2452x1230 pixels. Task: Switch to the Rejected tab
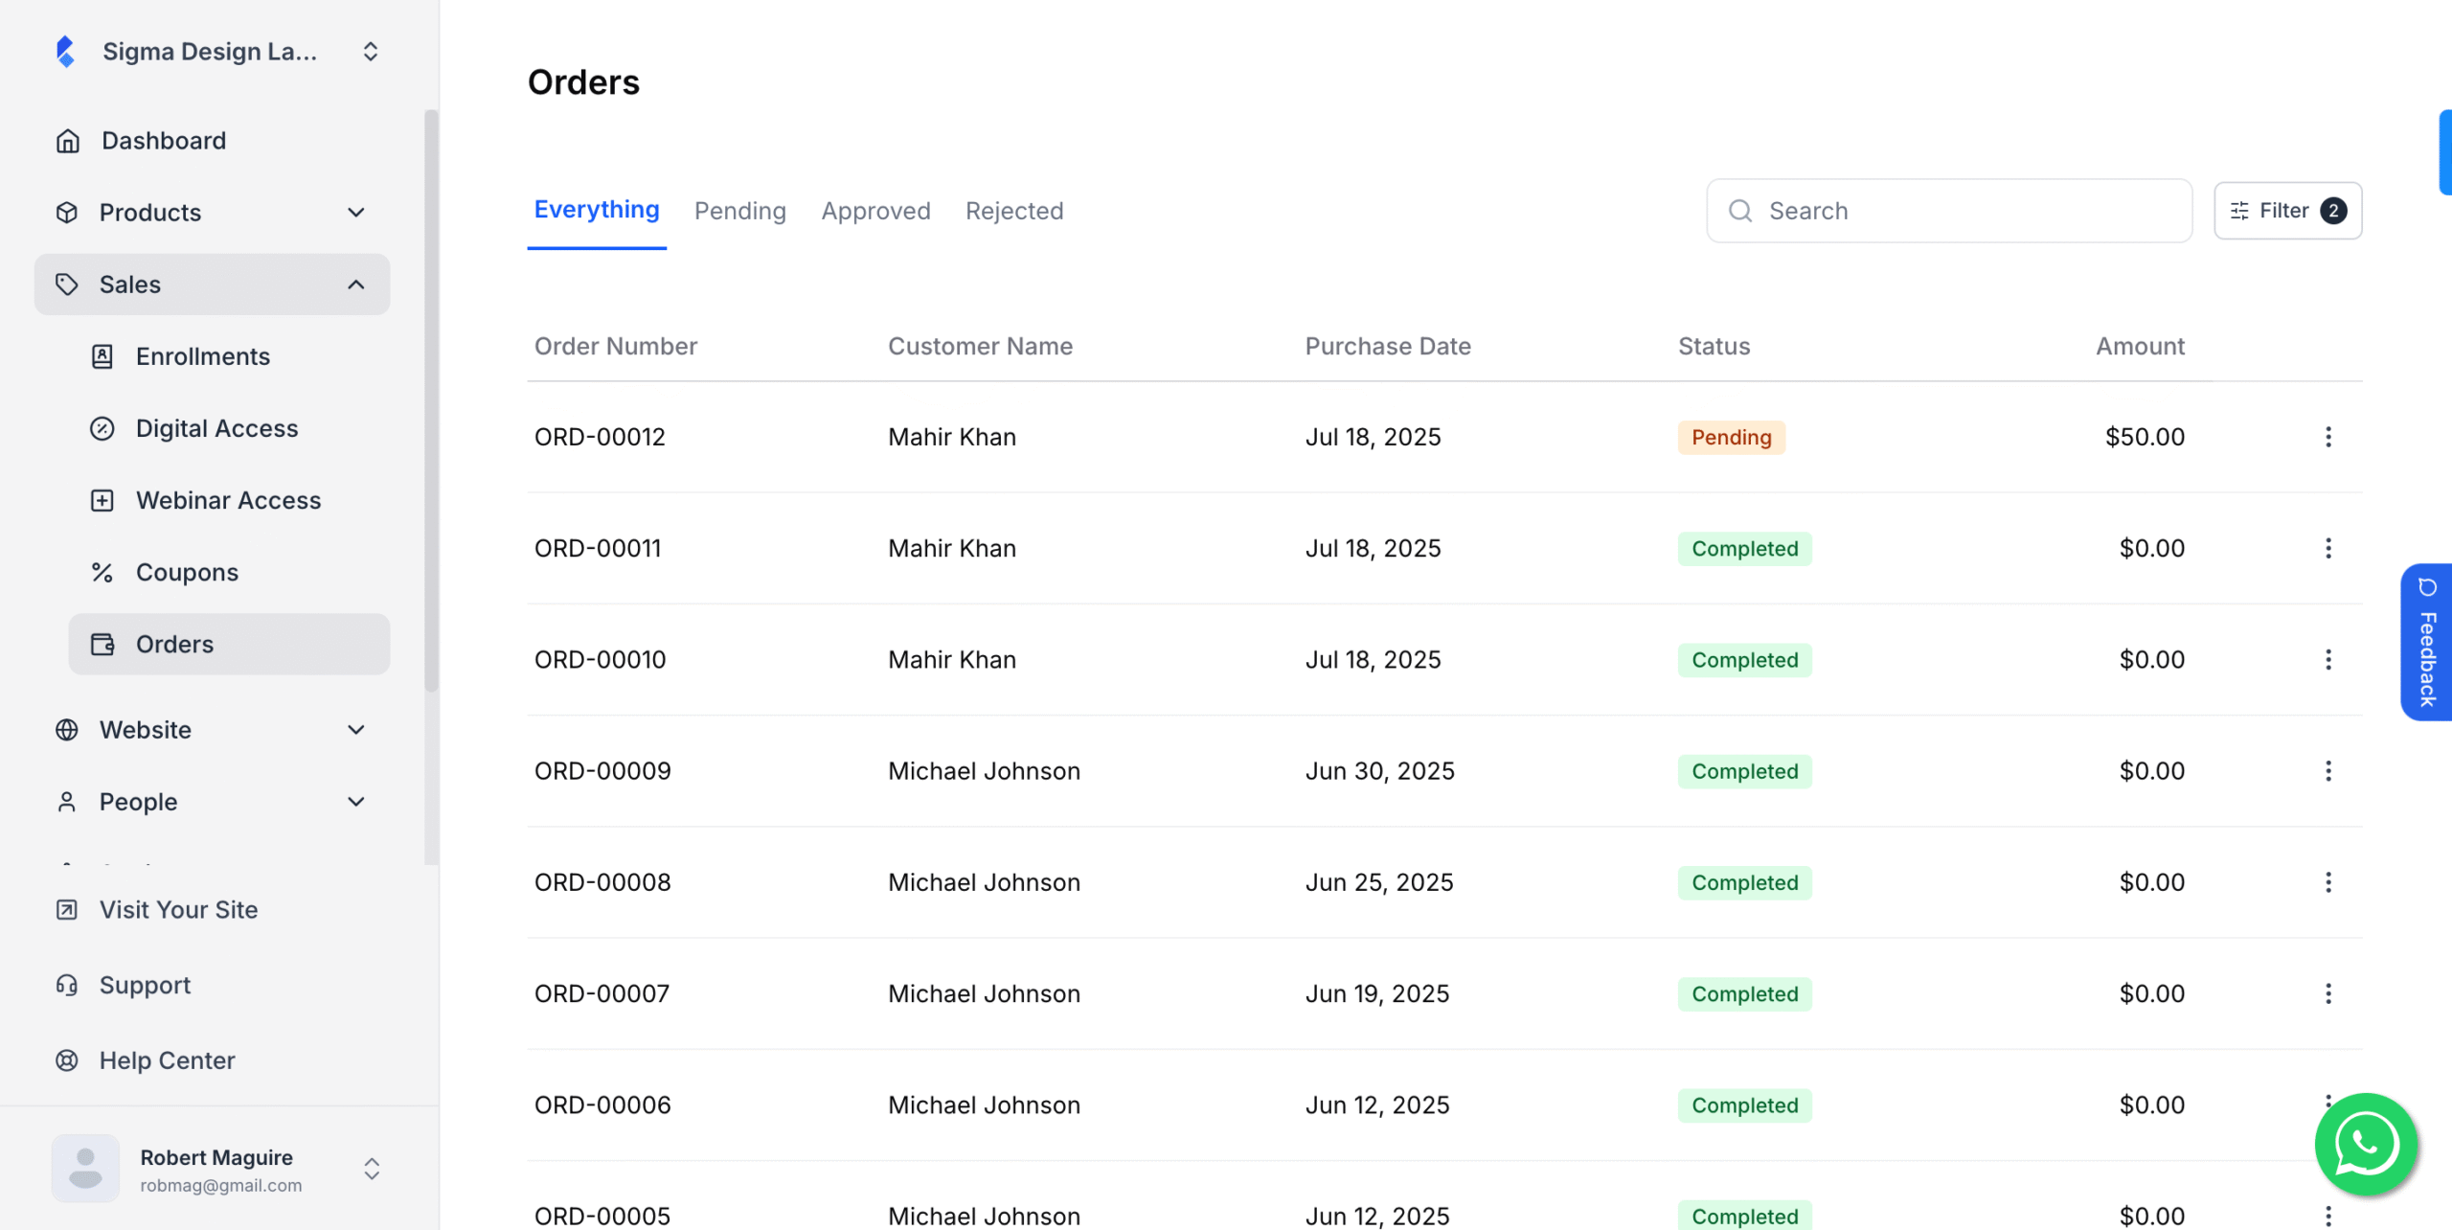tap(1014, 211)
